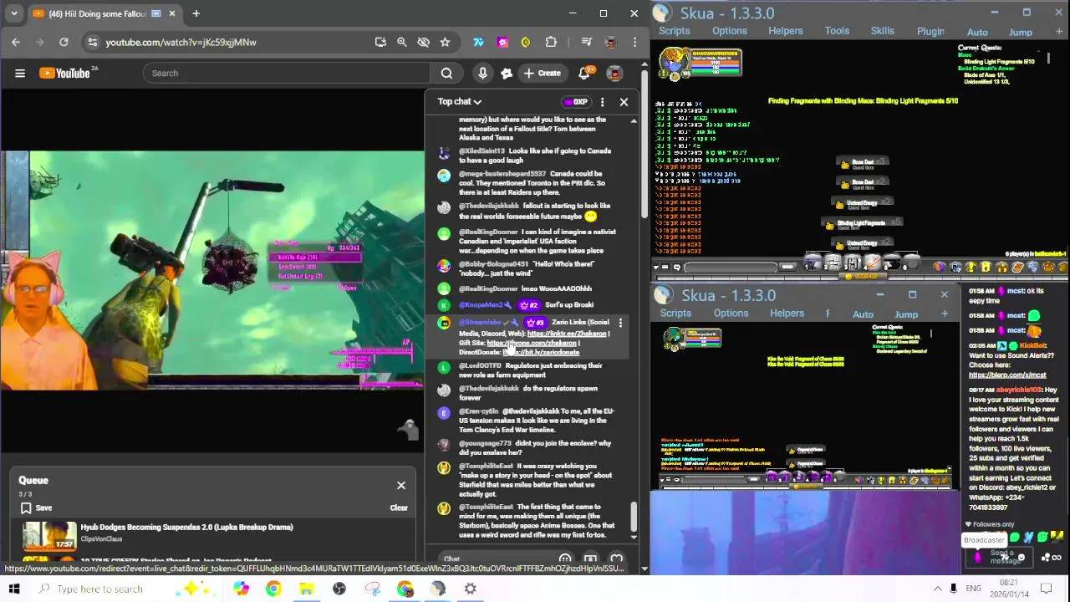This screenshot has height=602, width=1070.
Task: Click the zoom magnifier in address bar
Action: click(401, 42)
